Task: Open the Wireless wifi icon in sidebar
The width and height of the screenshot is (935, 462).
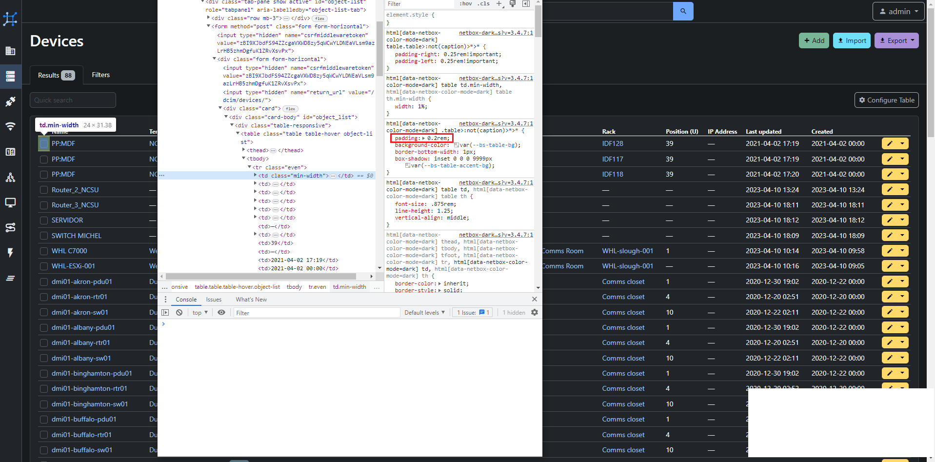Action: (10, 126)
